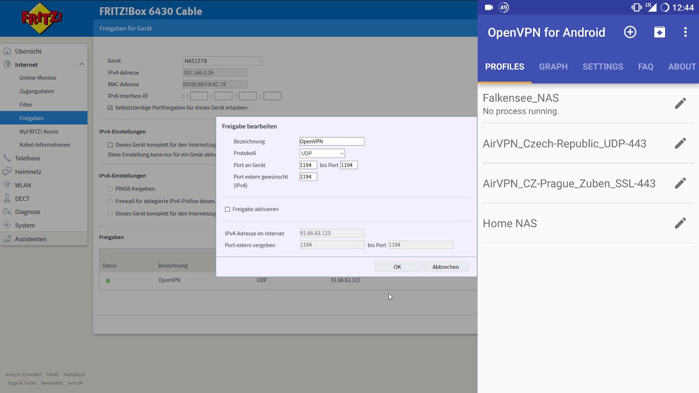Click the FRITZ! logo
Viewport: 699px width, 393px height.
tap(42, 18)
